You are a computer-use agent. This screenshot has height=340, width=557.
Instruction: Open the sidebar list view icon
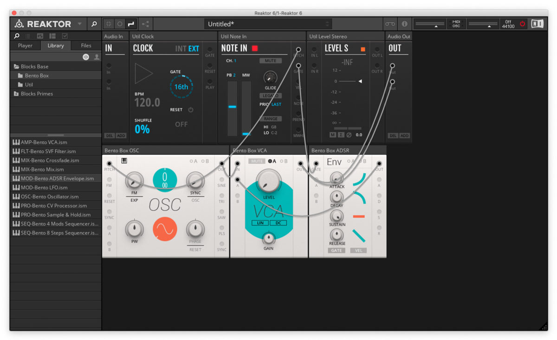28,36
